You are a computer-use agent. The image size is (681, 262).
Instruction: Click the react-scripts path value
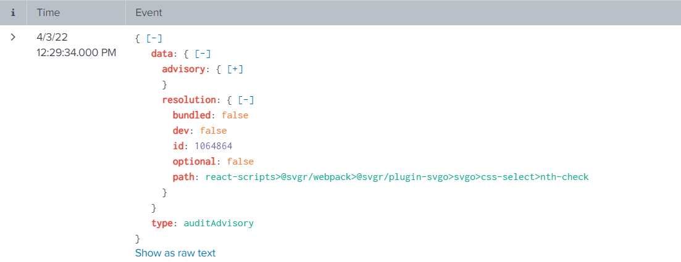396,177
